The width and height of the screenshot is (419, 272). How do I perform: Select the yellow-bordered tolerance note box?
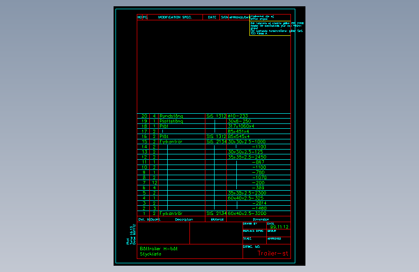(270, 28)
